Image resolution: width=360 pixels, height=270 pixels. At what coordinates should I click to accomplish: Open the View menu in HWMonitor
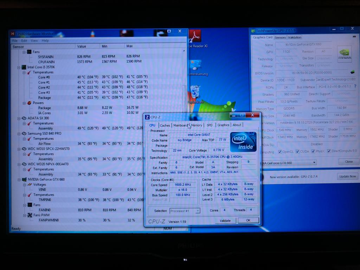point(34,41)
